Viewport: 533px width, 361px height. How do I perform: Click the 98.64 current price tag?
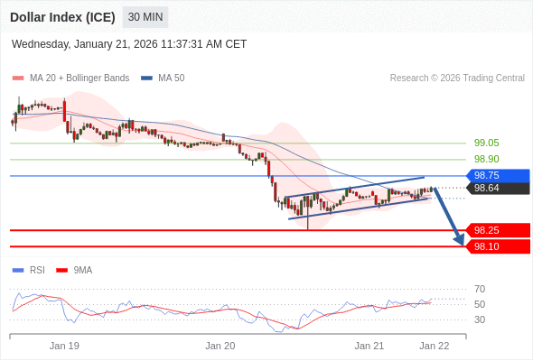(498, 188)
